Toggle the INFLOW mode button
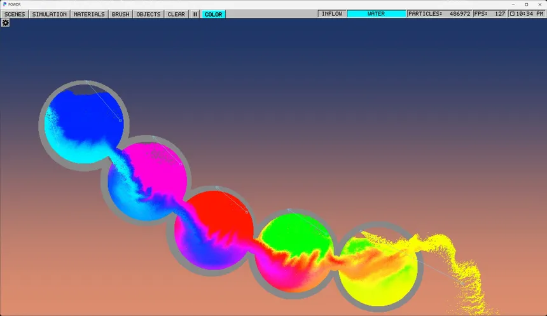 click(332, 13)
